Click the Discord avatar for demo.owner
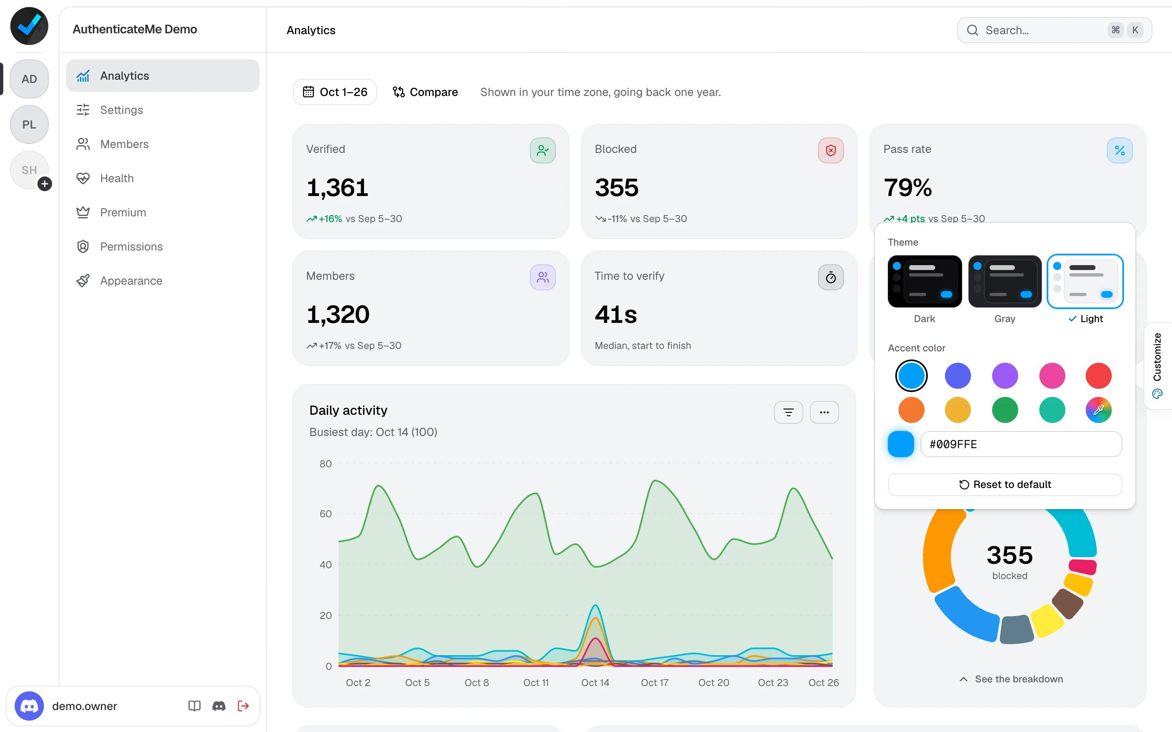The width and height of the screenshot is (1172, 732). 29,706
